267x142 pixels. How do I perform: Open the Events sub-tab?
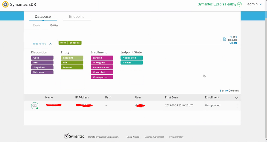[x=37, y=25]
